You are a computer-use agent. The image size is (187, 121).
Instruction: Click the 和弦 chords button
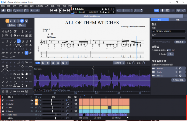coord(22,25)
